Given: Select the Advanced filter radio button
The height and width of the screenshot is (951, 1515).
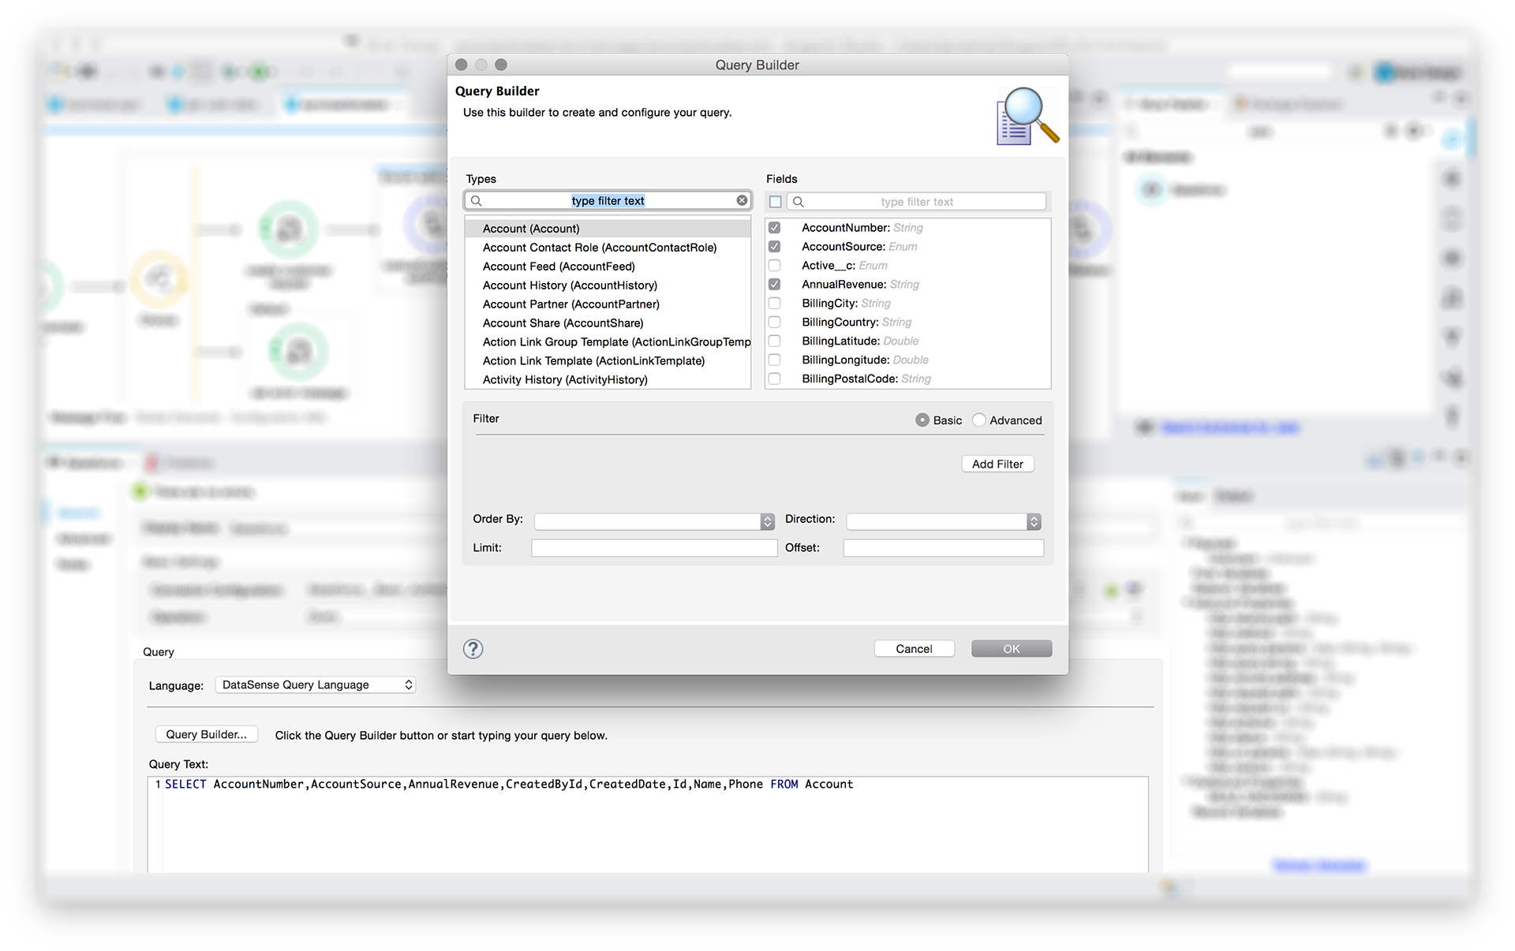Looking at the screenshot, I should [x=979, y=420].
